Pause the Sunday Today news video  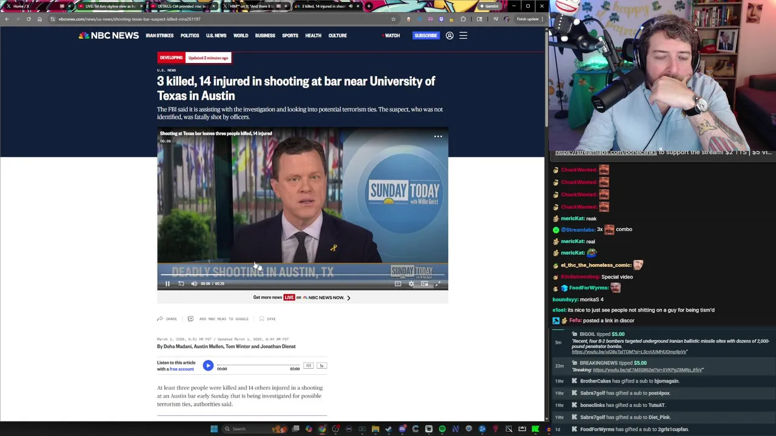tap(167, 283)
